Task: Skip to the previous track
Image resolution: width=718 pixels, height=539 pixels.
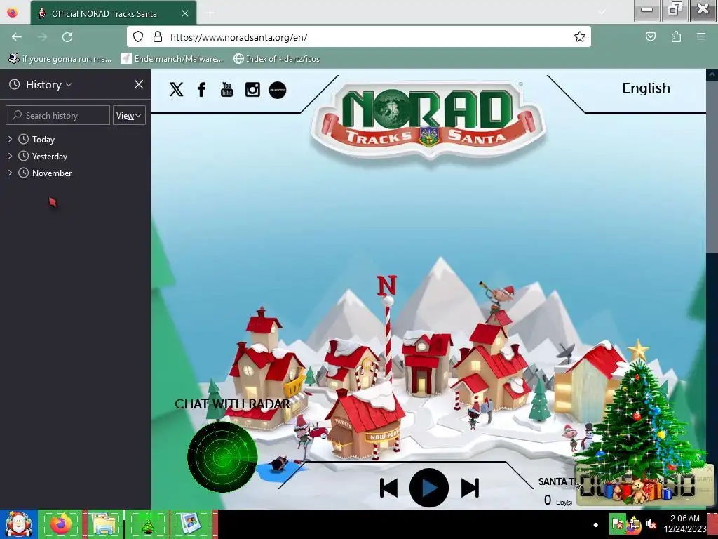Action: click(388, 488)
